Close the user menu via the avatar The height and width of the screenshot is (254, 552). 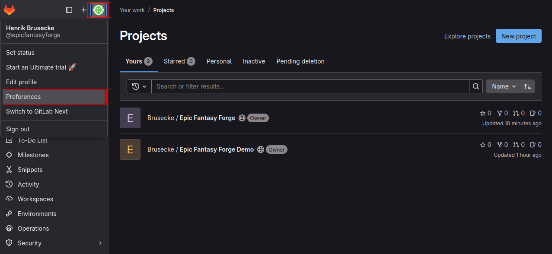click(x=99, y=10)
